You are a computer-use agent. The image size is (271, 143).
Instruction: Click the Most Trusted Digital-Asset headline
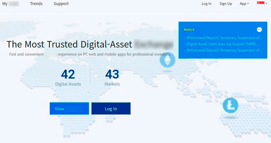click(90, 44)
